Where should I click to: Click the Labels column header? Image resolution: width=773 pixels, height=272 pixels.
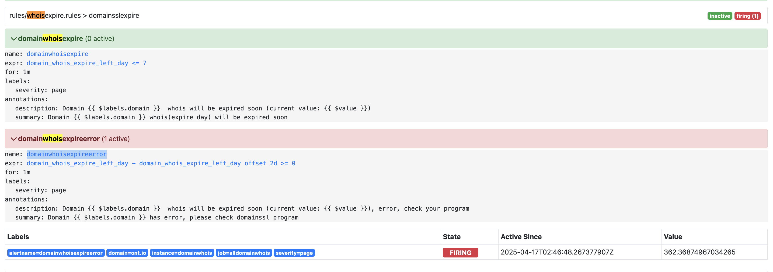pos(18,237)
